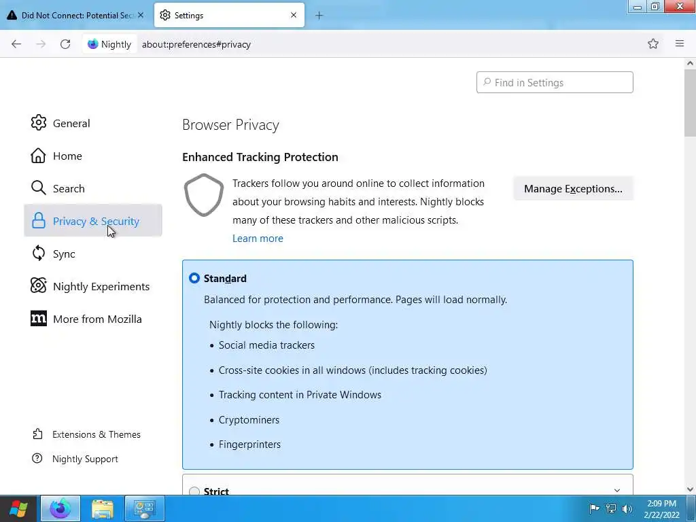Expand the Strict option chevron
Viewport: 696px width, 522px height.
pyautogui.click(x=617, y=491)
